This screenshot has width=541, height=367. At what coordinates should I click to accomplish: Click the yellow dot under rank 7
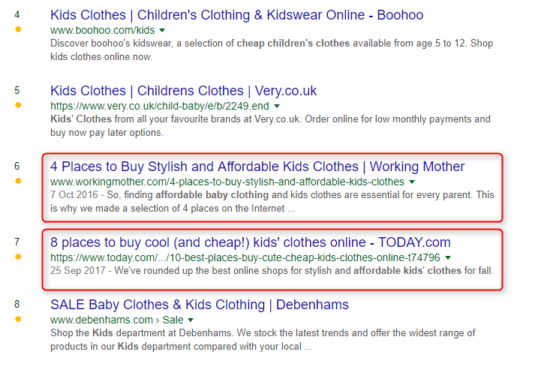point(18,257)
